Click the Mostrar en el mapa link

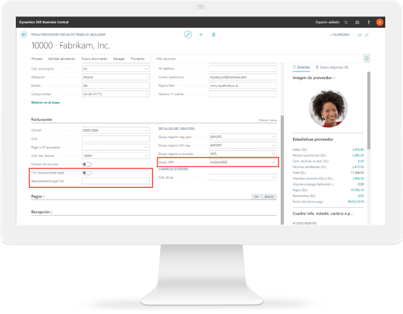pyautogui.click(x=45, y=102)
